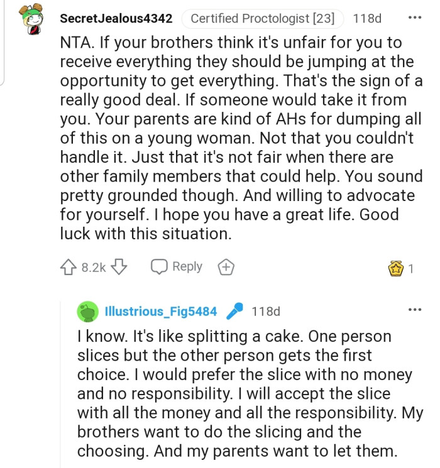Collapse the thread using the left vertical line

(3, 44)
